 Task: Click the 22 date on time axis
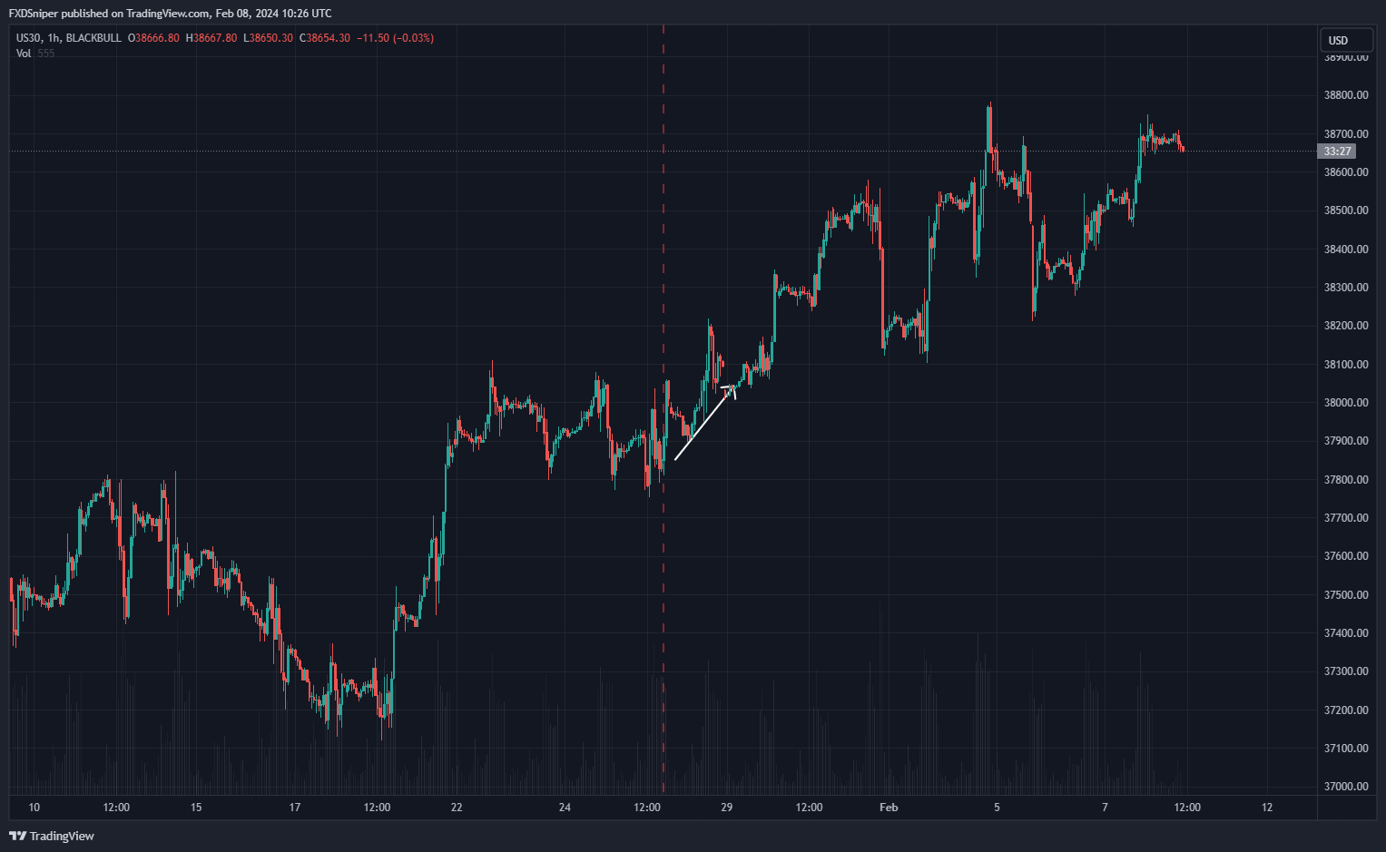(457, 808)
